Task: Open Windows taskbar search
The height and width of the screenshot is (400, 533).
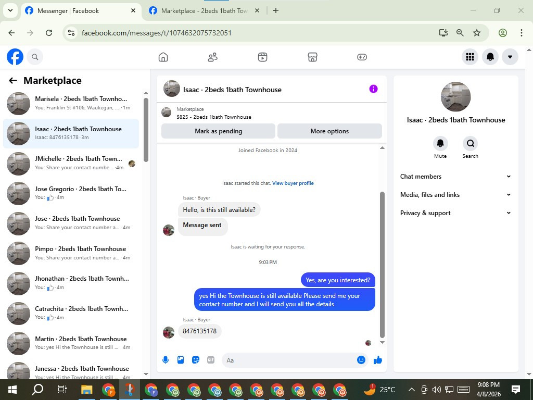Action: (x=37, y=390)
